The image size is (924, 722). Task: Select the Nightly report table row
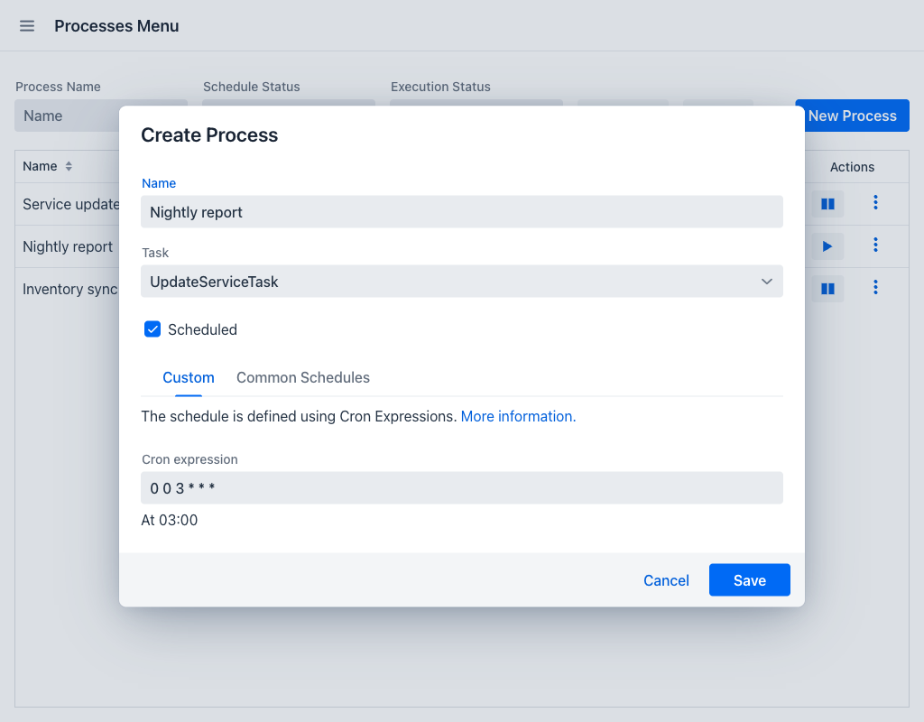[67, 246]
